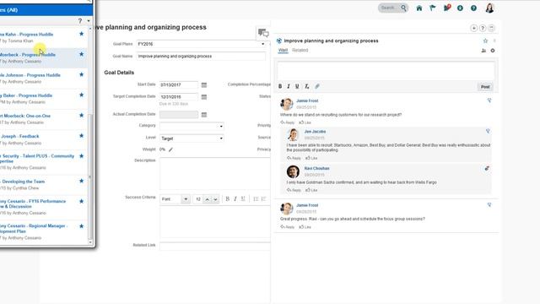Clear formatting in wall post editor
Screen dimensions: 540x304
tap(307, 86)
